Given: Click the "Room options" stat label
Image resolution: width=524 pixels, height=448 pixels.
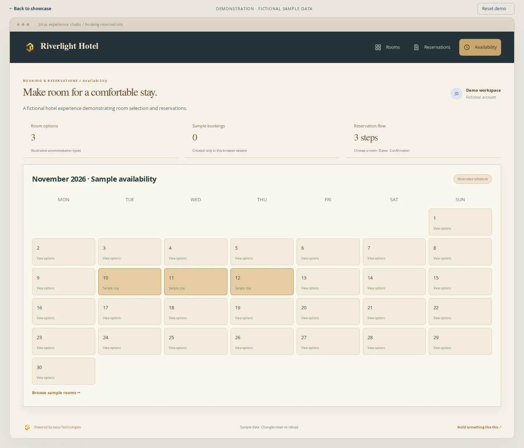Looking at the screenshot, I should tap(44, 126).
